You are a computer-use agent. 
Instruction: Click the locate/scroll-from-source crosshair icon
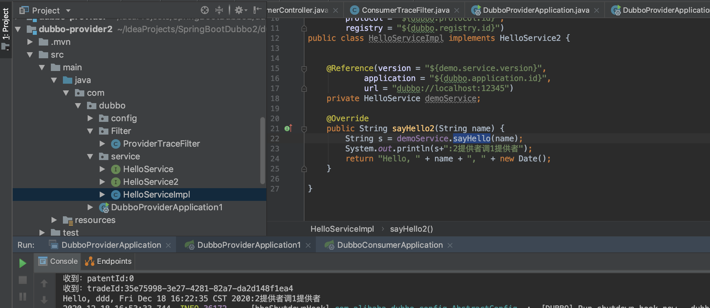click(x=204, y=10)
